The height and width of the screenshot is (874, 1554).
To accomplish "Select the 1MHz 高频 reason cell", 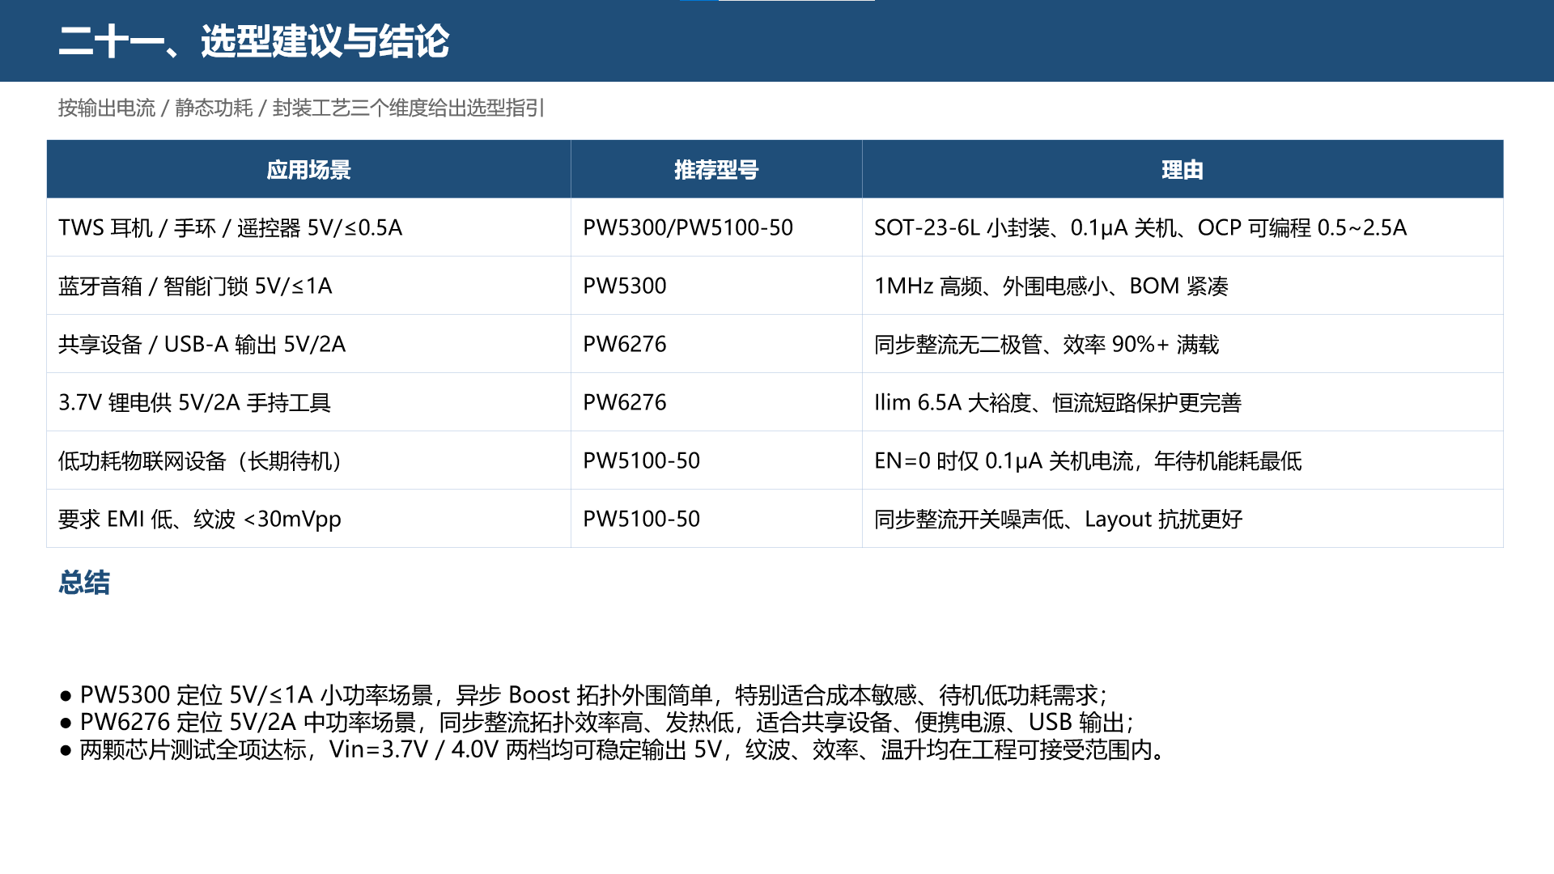I will [x=1182, y=286].
